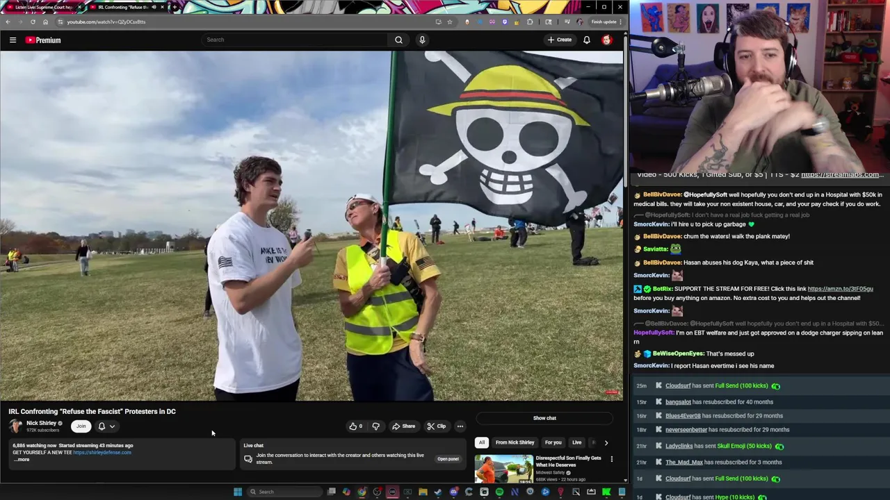Screen dimensions: 890x500
Task: Show more chips with right arrow
Action: [x=606, y=442]
